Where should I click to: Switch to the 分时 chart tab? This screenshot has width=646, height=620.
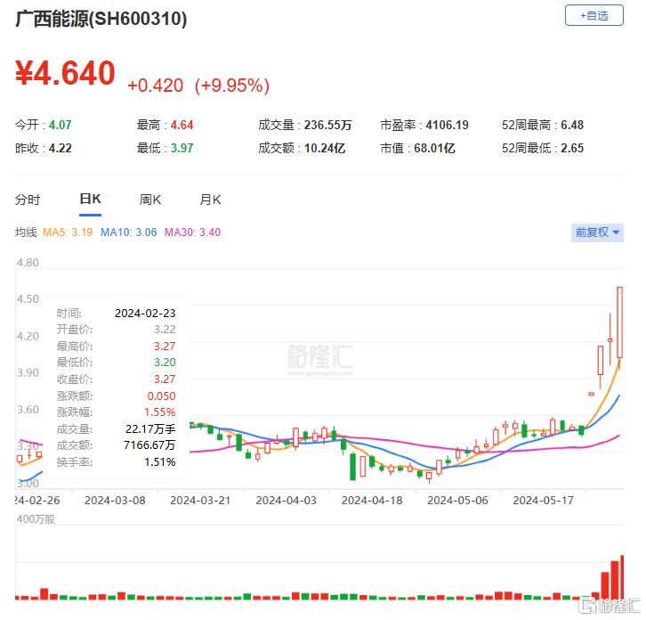tap(28, 200)
